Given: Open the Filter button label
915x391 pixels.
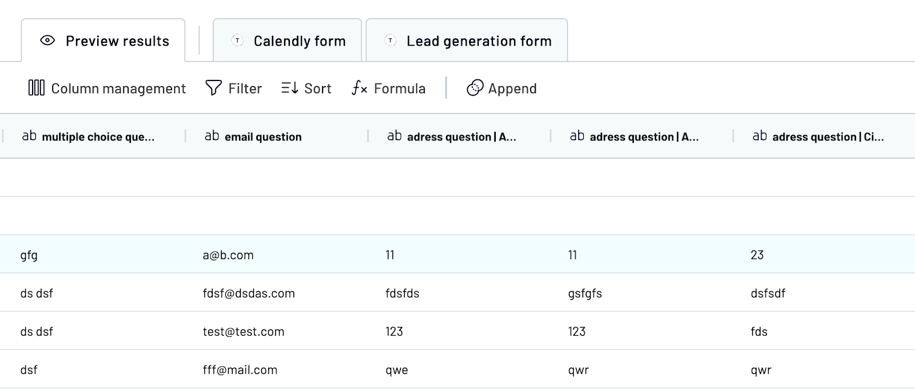Looking at the screenshot, I should pyautogui.click(x=245, y=88).
